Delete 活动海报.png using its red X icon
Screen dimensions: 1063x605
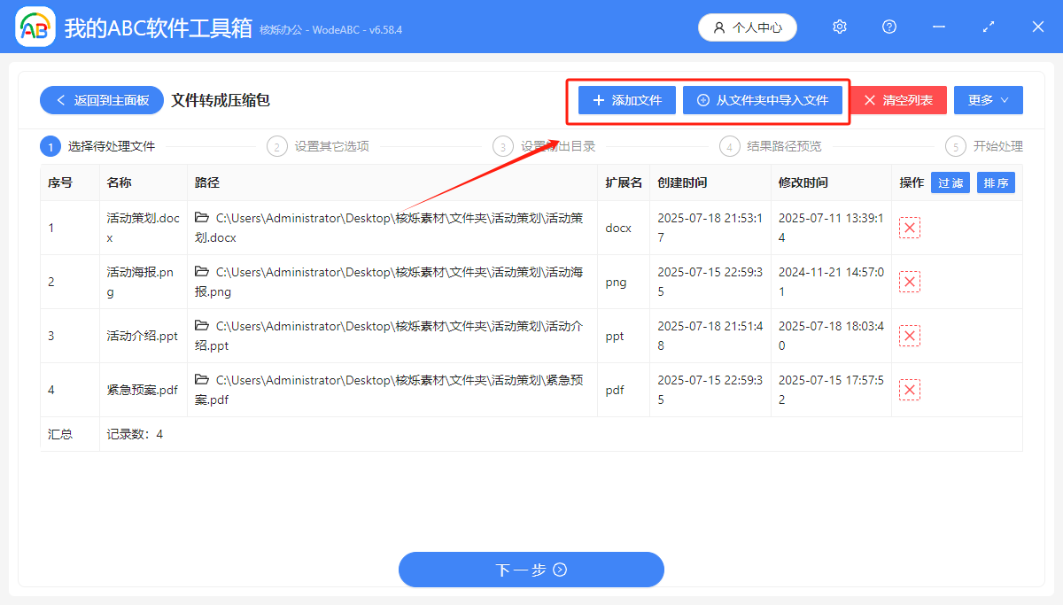[x=909, y=282]
